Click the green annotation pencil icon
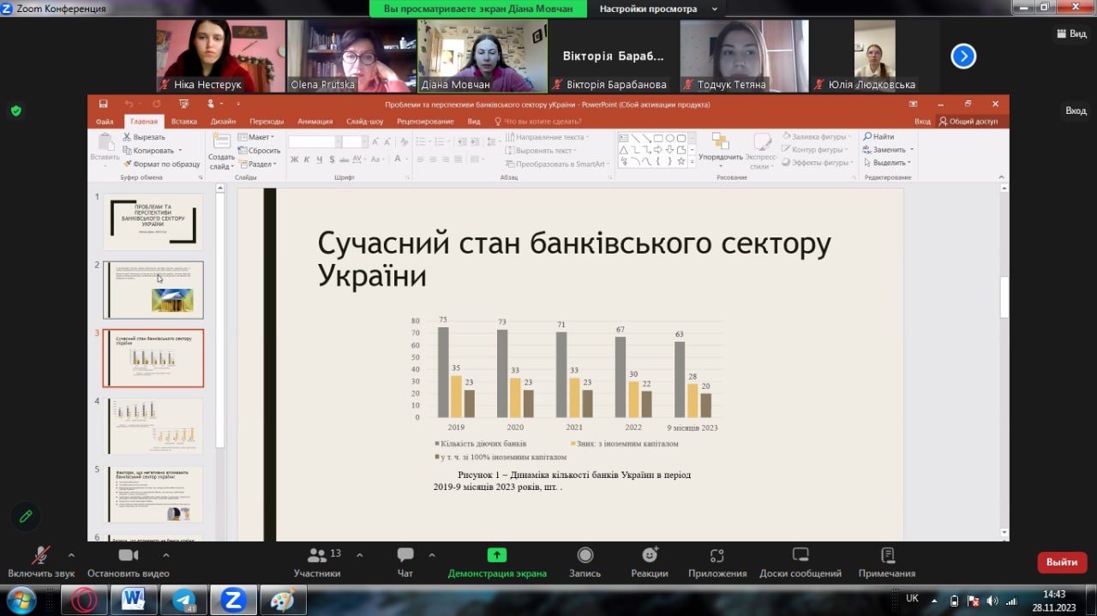This screenshot has width=1097, height=616. (x=26, y=516)
